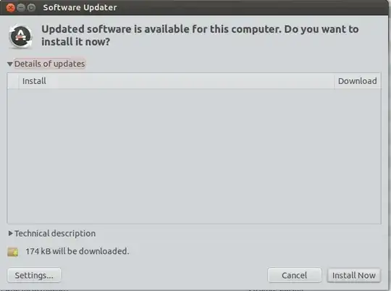391x291 pixels.
Task: Sort by the Download column header
Action: 358,81
